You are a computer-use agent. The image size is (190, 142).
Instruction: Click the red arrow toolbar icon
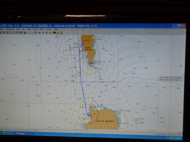click(3, 33)
